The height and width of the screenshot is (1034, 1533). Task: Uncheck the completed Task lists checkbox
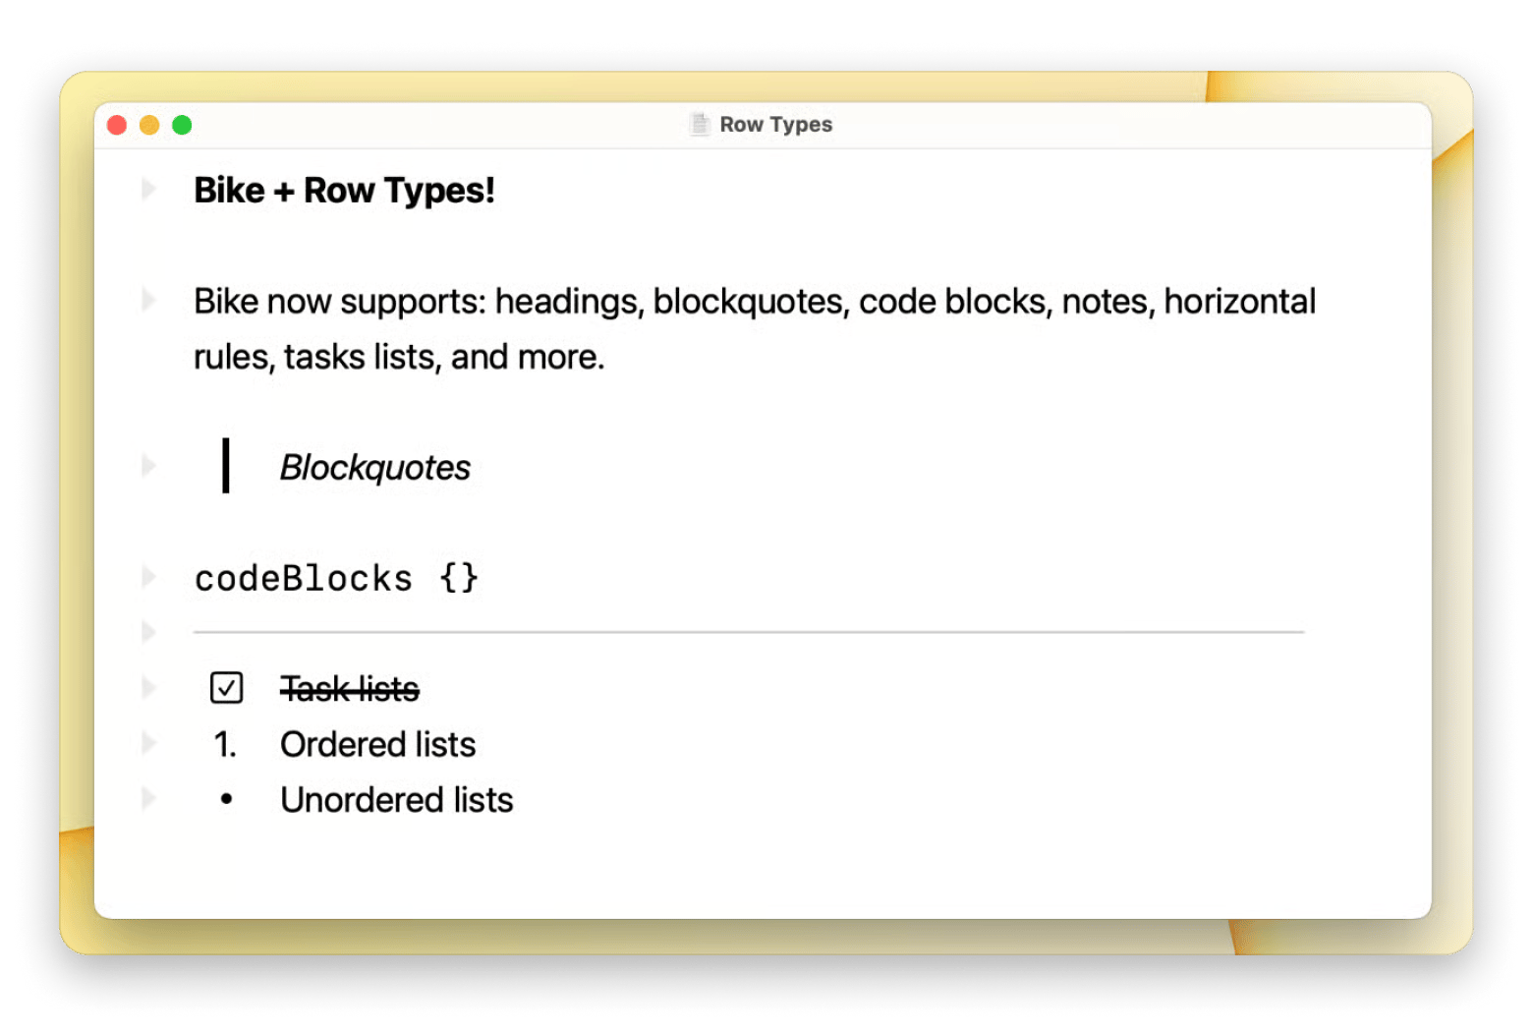(226, 687)
